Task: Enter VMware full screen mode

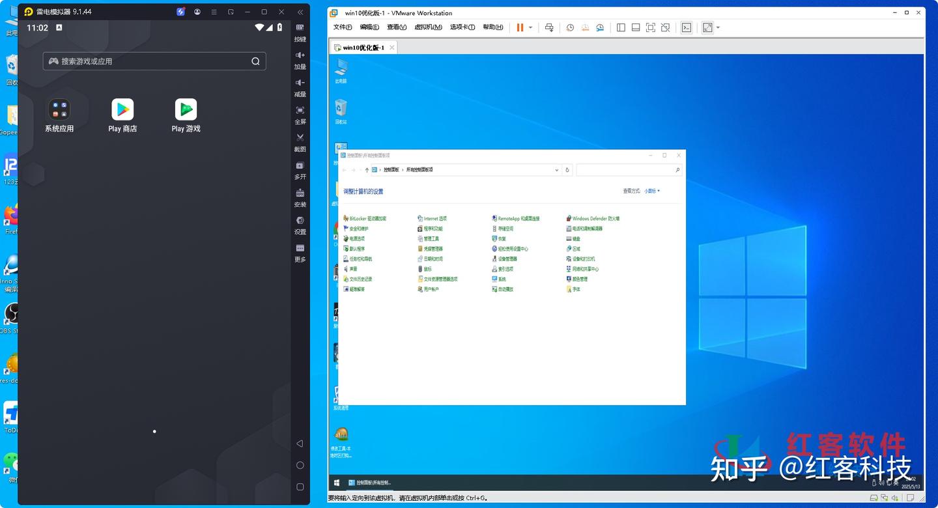Action: [650, 27]
